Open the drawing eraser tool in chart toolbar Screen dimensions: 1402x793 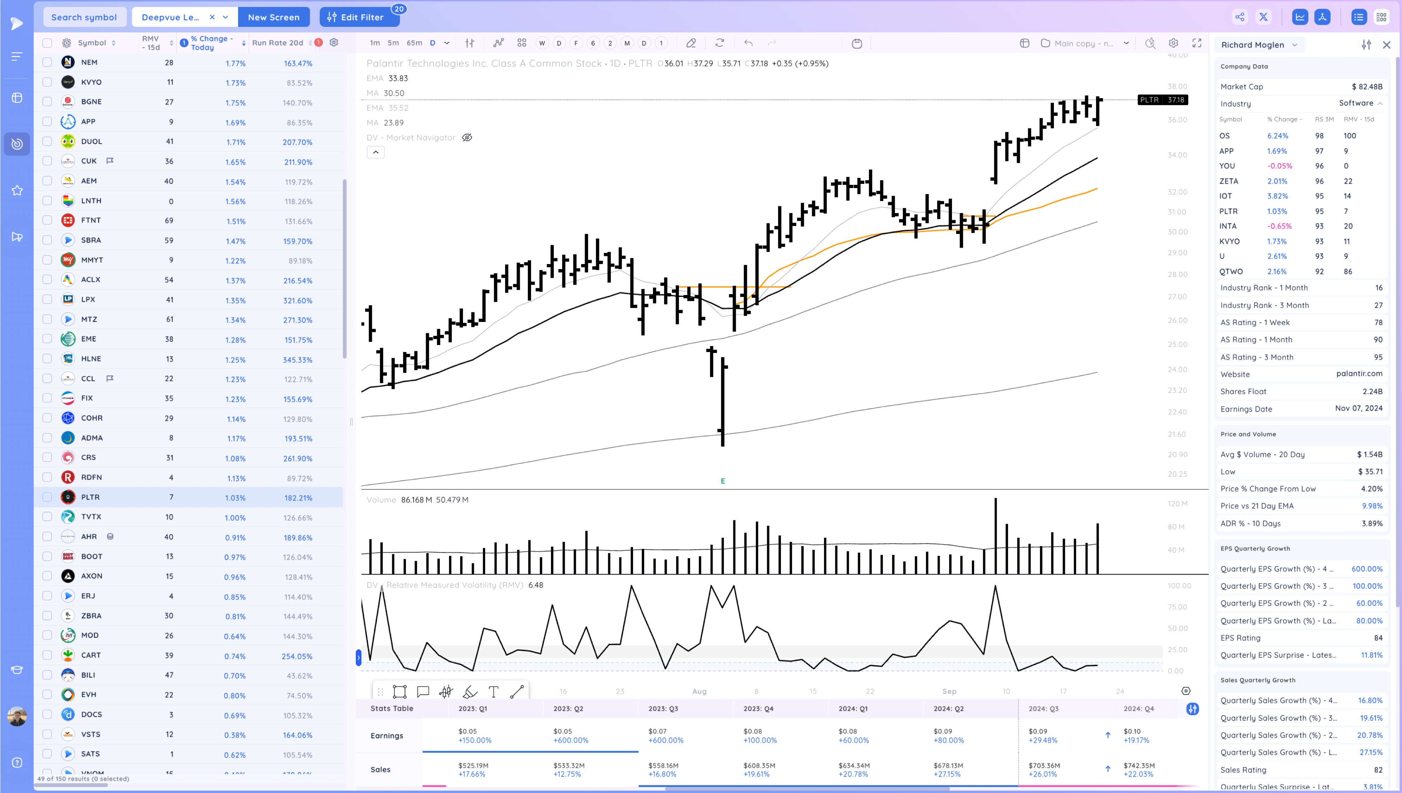[691, 43]
